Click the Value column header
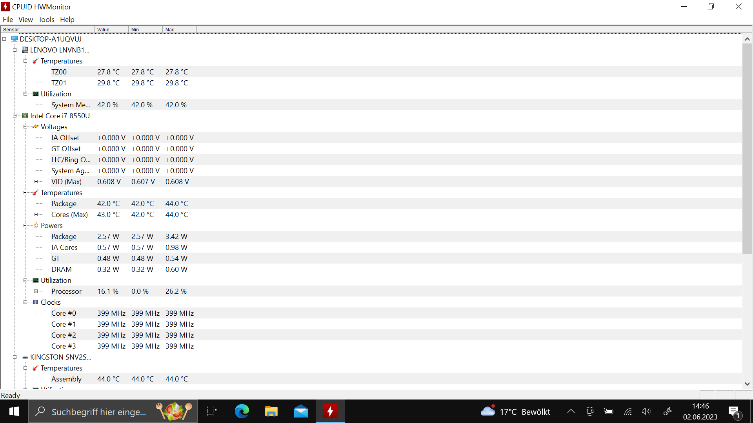Image resolution: width=753 pixels, height=423 pixels. click(111, 30)
